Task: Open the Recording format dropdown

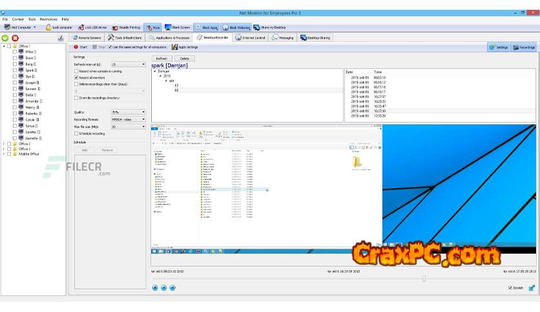Action: click(128, 119)
